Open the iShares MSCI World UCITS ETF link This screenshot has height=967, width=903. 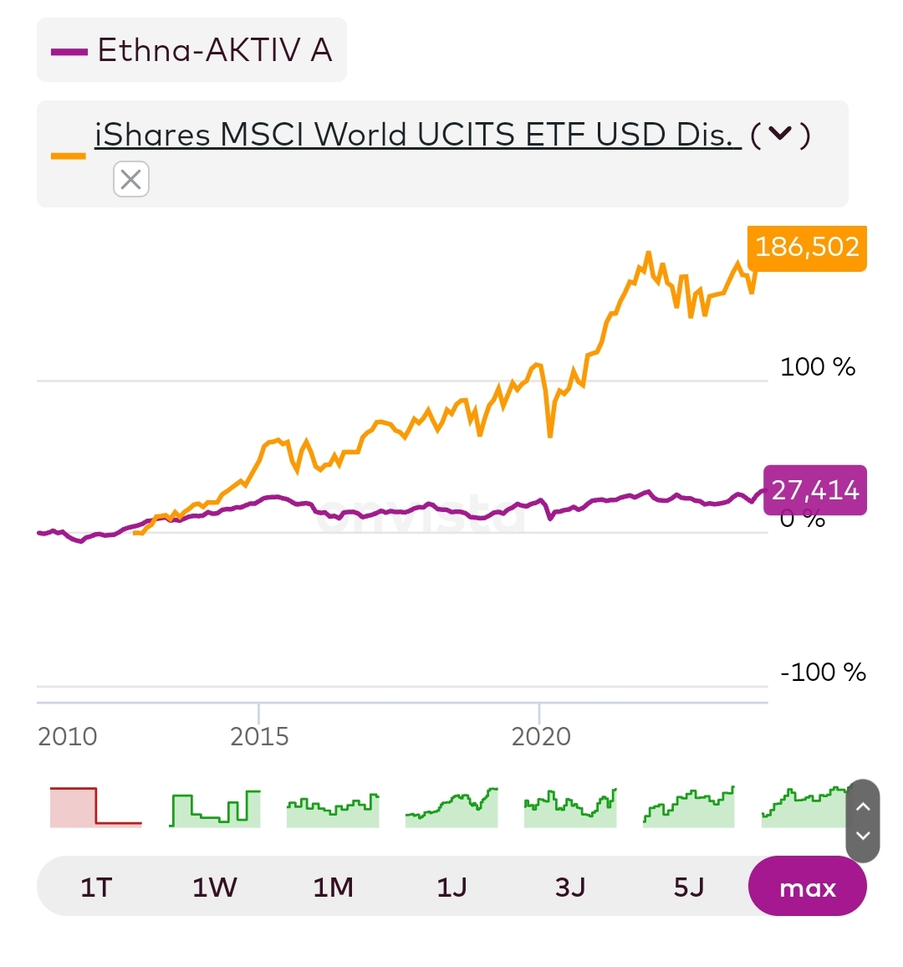417,135
